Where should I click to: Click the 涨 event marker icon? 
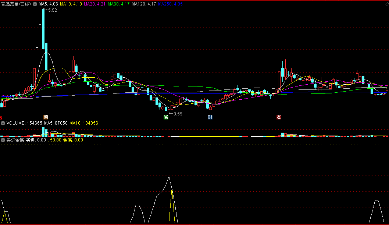pos(279,117)
